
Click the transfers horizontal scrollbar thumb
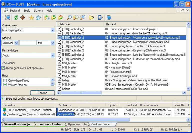[68, 119]
